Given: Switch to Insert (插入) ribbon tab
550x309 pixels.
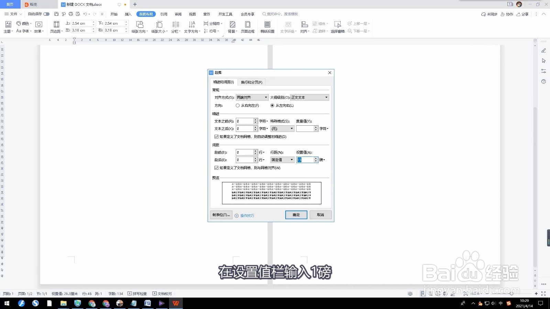Looking at the screenshot, I should coord(128,14).
